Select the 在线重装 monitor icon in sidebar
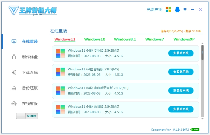210x135 pixels. (14, 41)
